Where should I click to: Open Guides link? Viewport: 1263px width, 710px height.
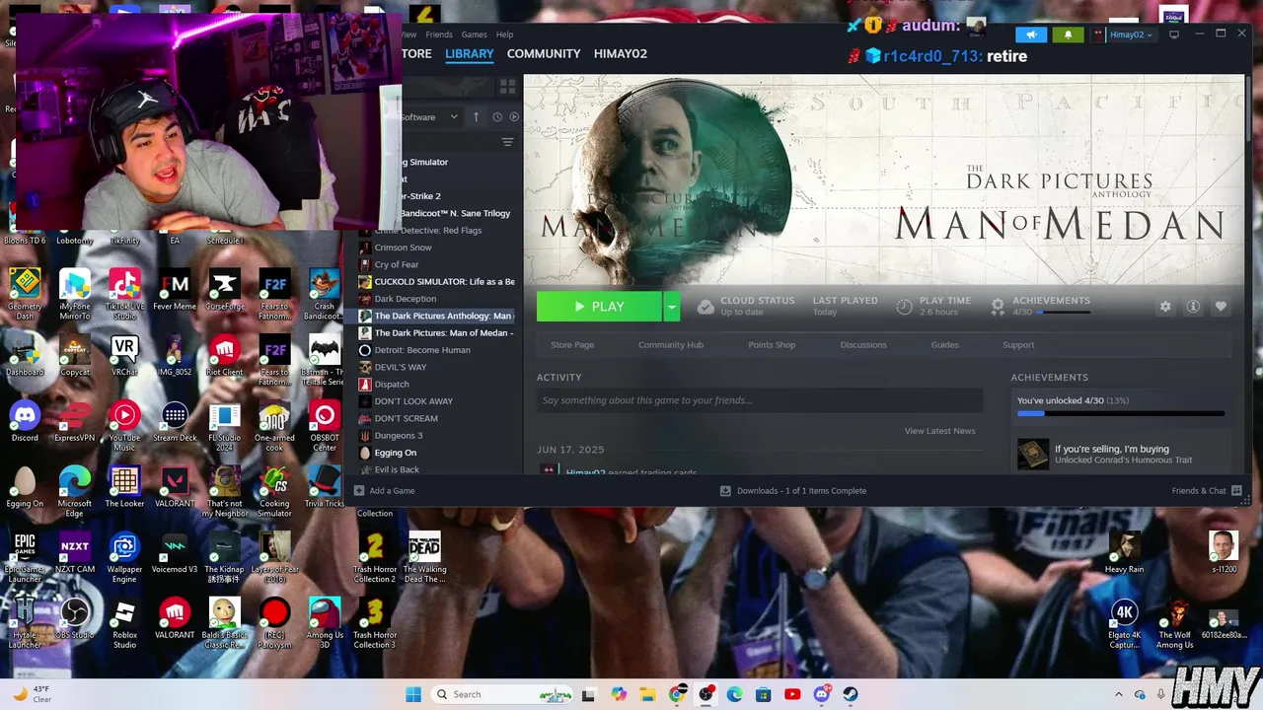click(944, 344)
